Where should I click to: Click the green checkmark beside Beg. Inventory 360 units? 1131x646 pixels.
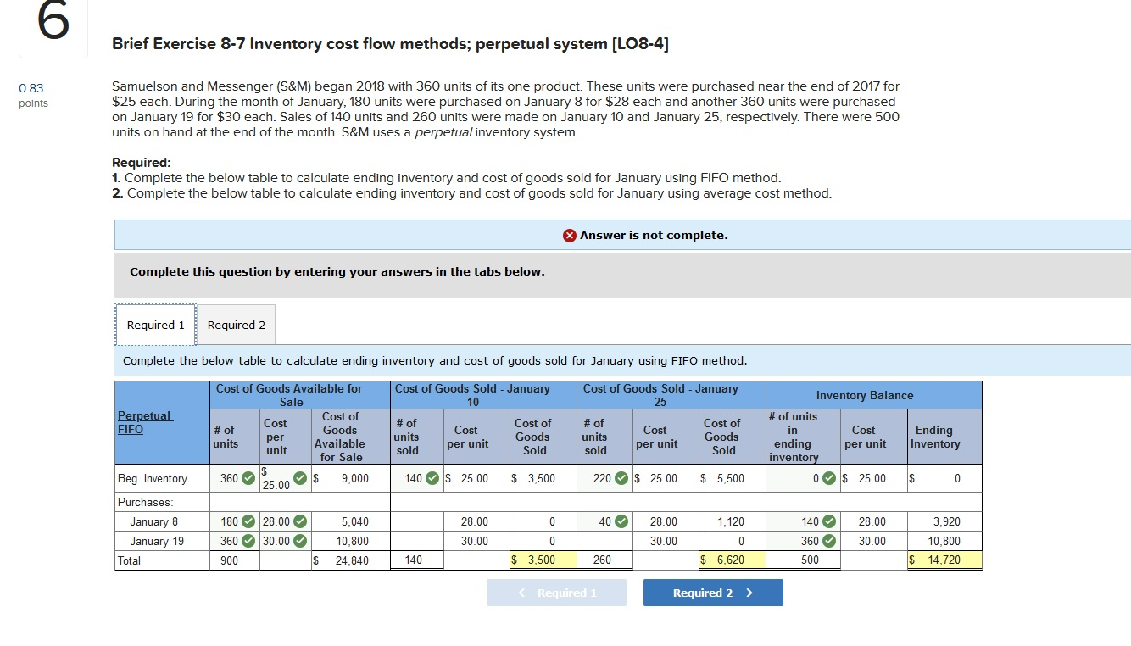point(248,478)
